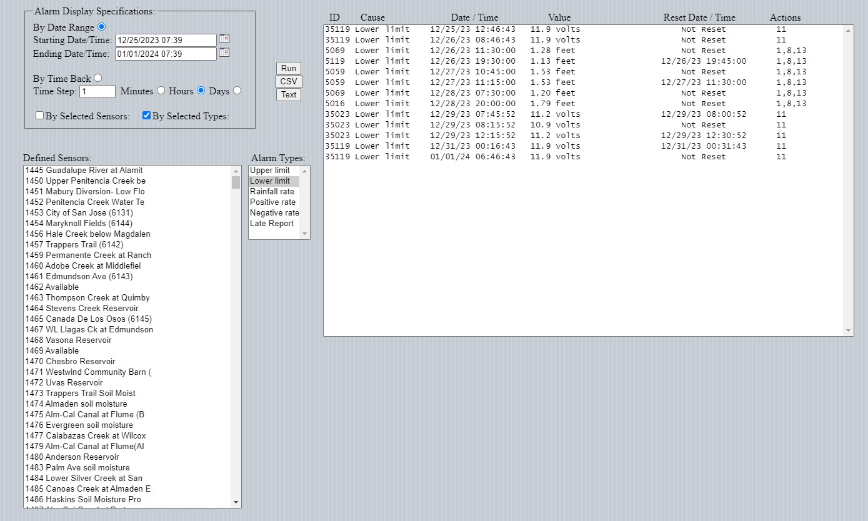Viewport: 868px width, 521px height.
Task: Select the By Time Back option
Action: (x=98, y=78)
